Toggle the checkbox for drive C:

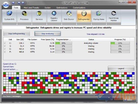5,43
